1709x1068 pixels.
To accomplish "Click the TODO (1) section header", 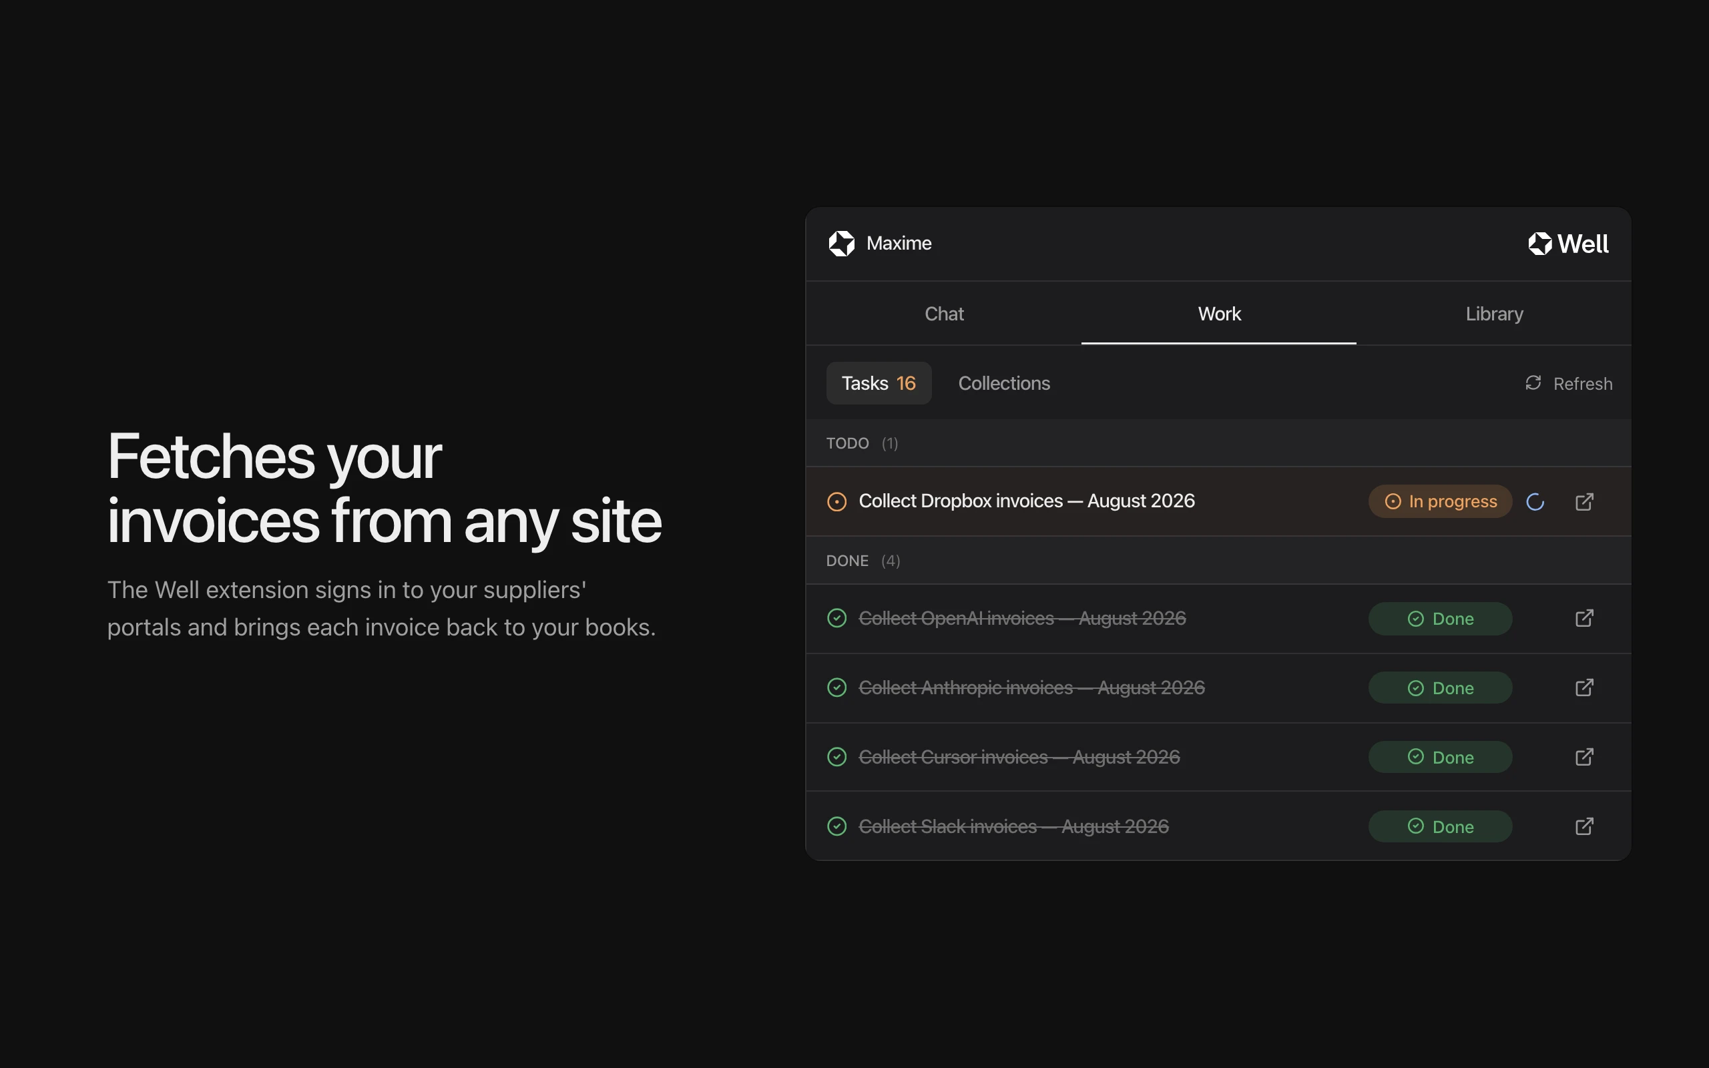I will click(x=1218, y=443).
